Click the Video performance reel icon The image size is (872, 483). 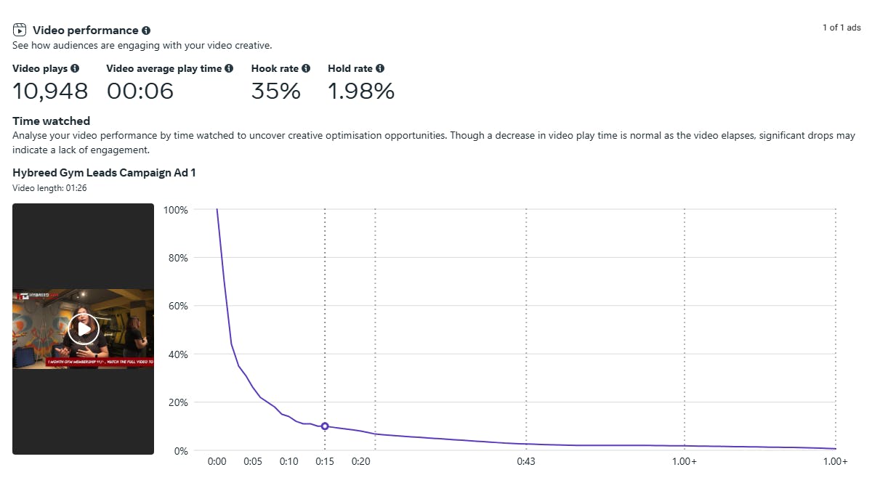pyautogui.click(x=20, y=31)
